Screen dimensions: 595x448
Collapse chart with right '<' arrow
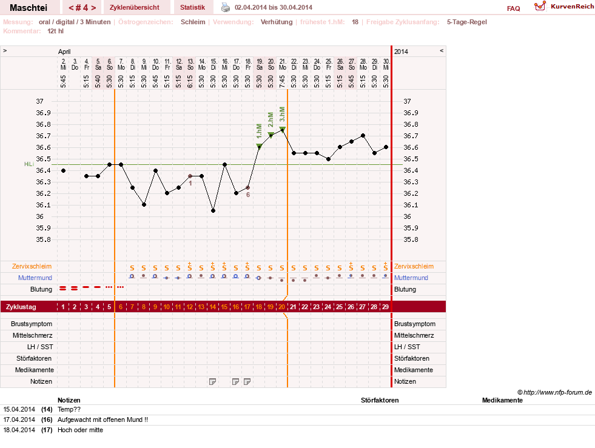[442, 50]
